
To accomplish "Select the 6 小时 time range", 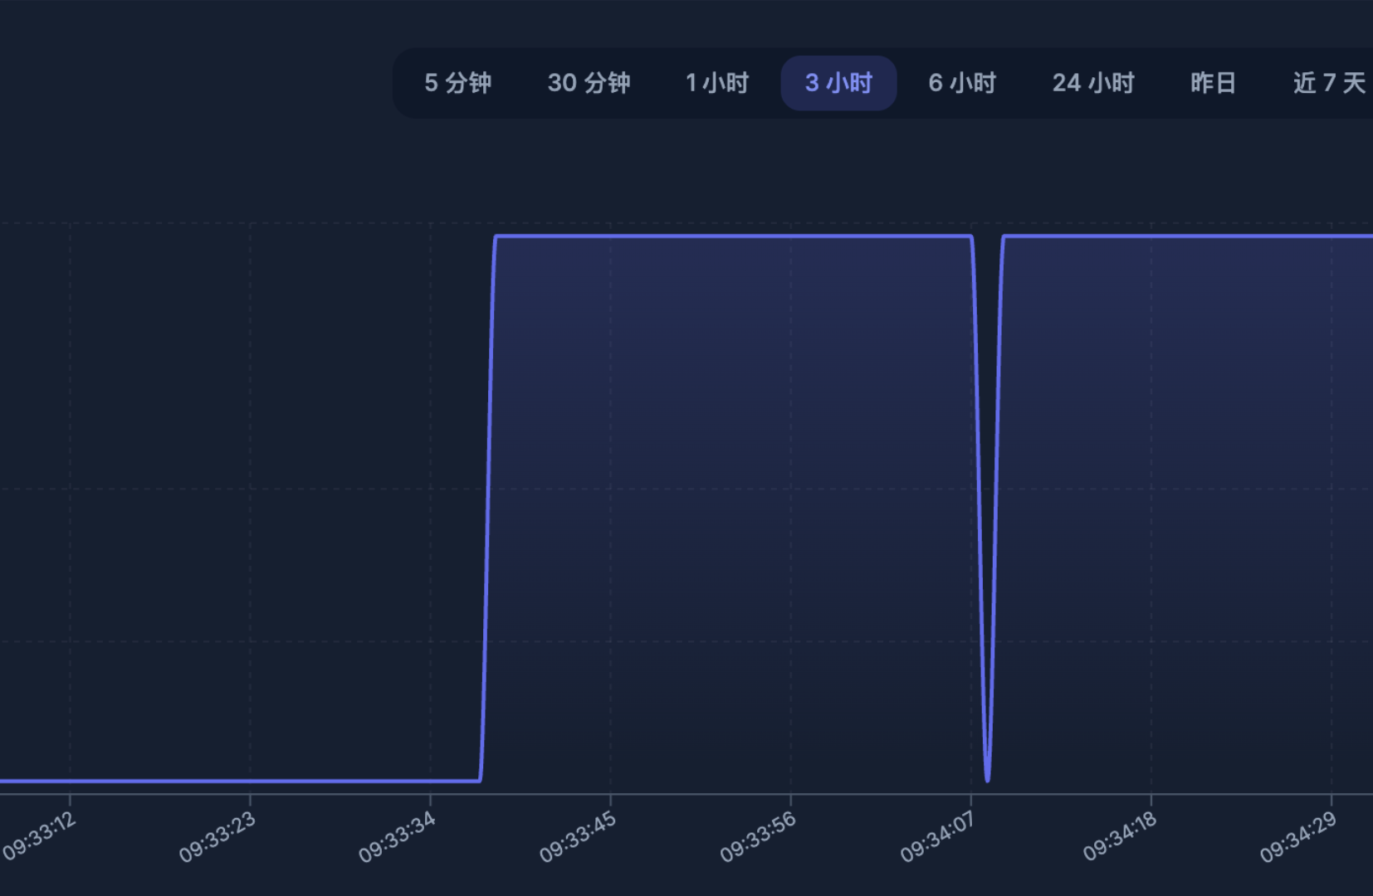I will pyautogui.click(x=962, y=83).
